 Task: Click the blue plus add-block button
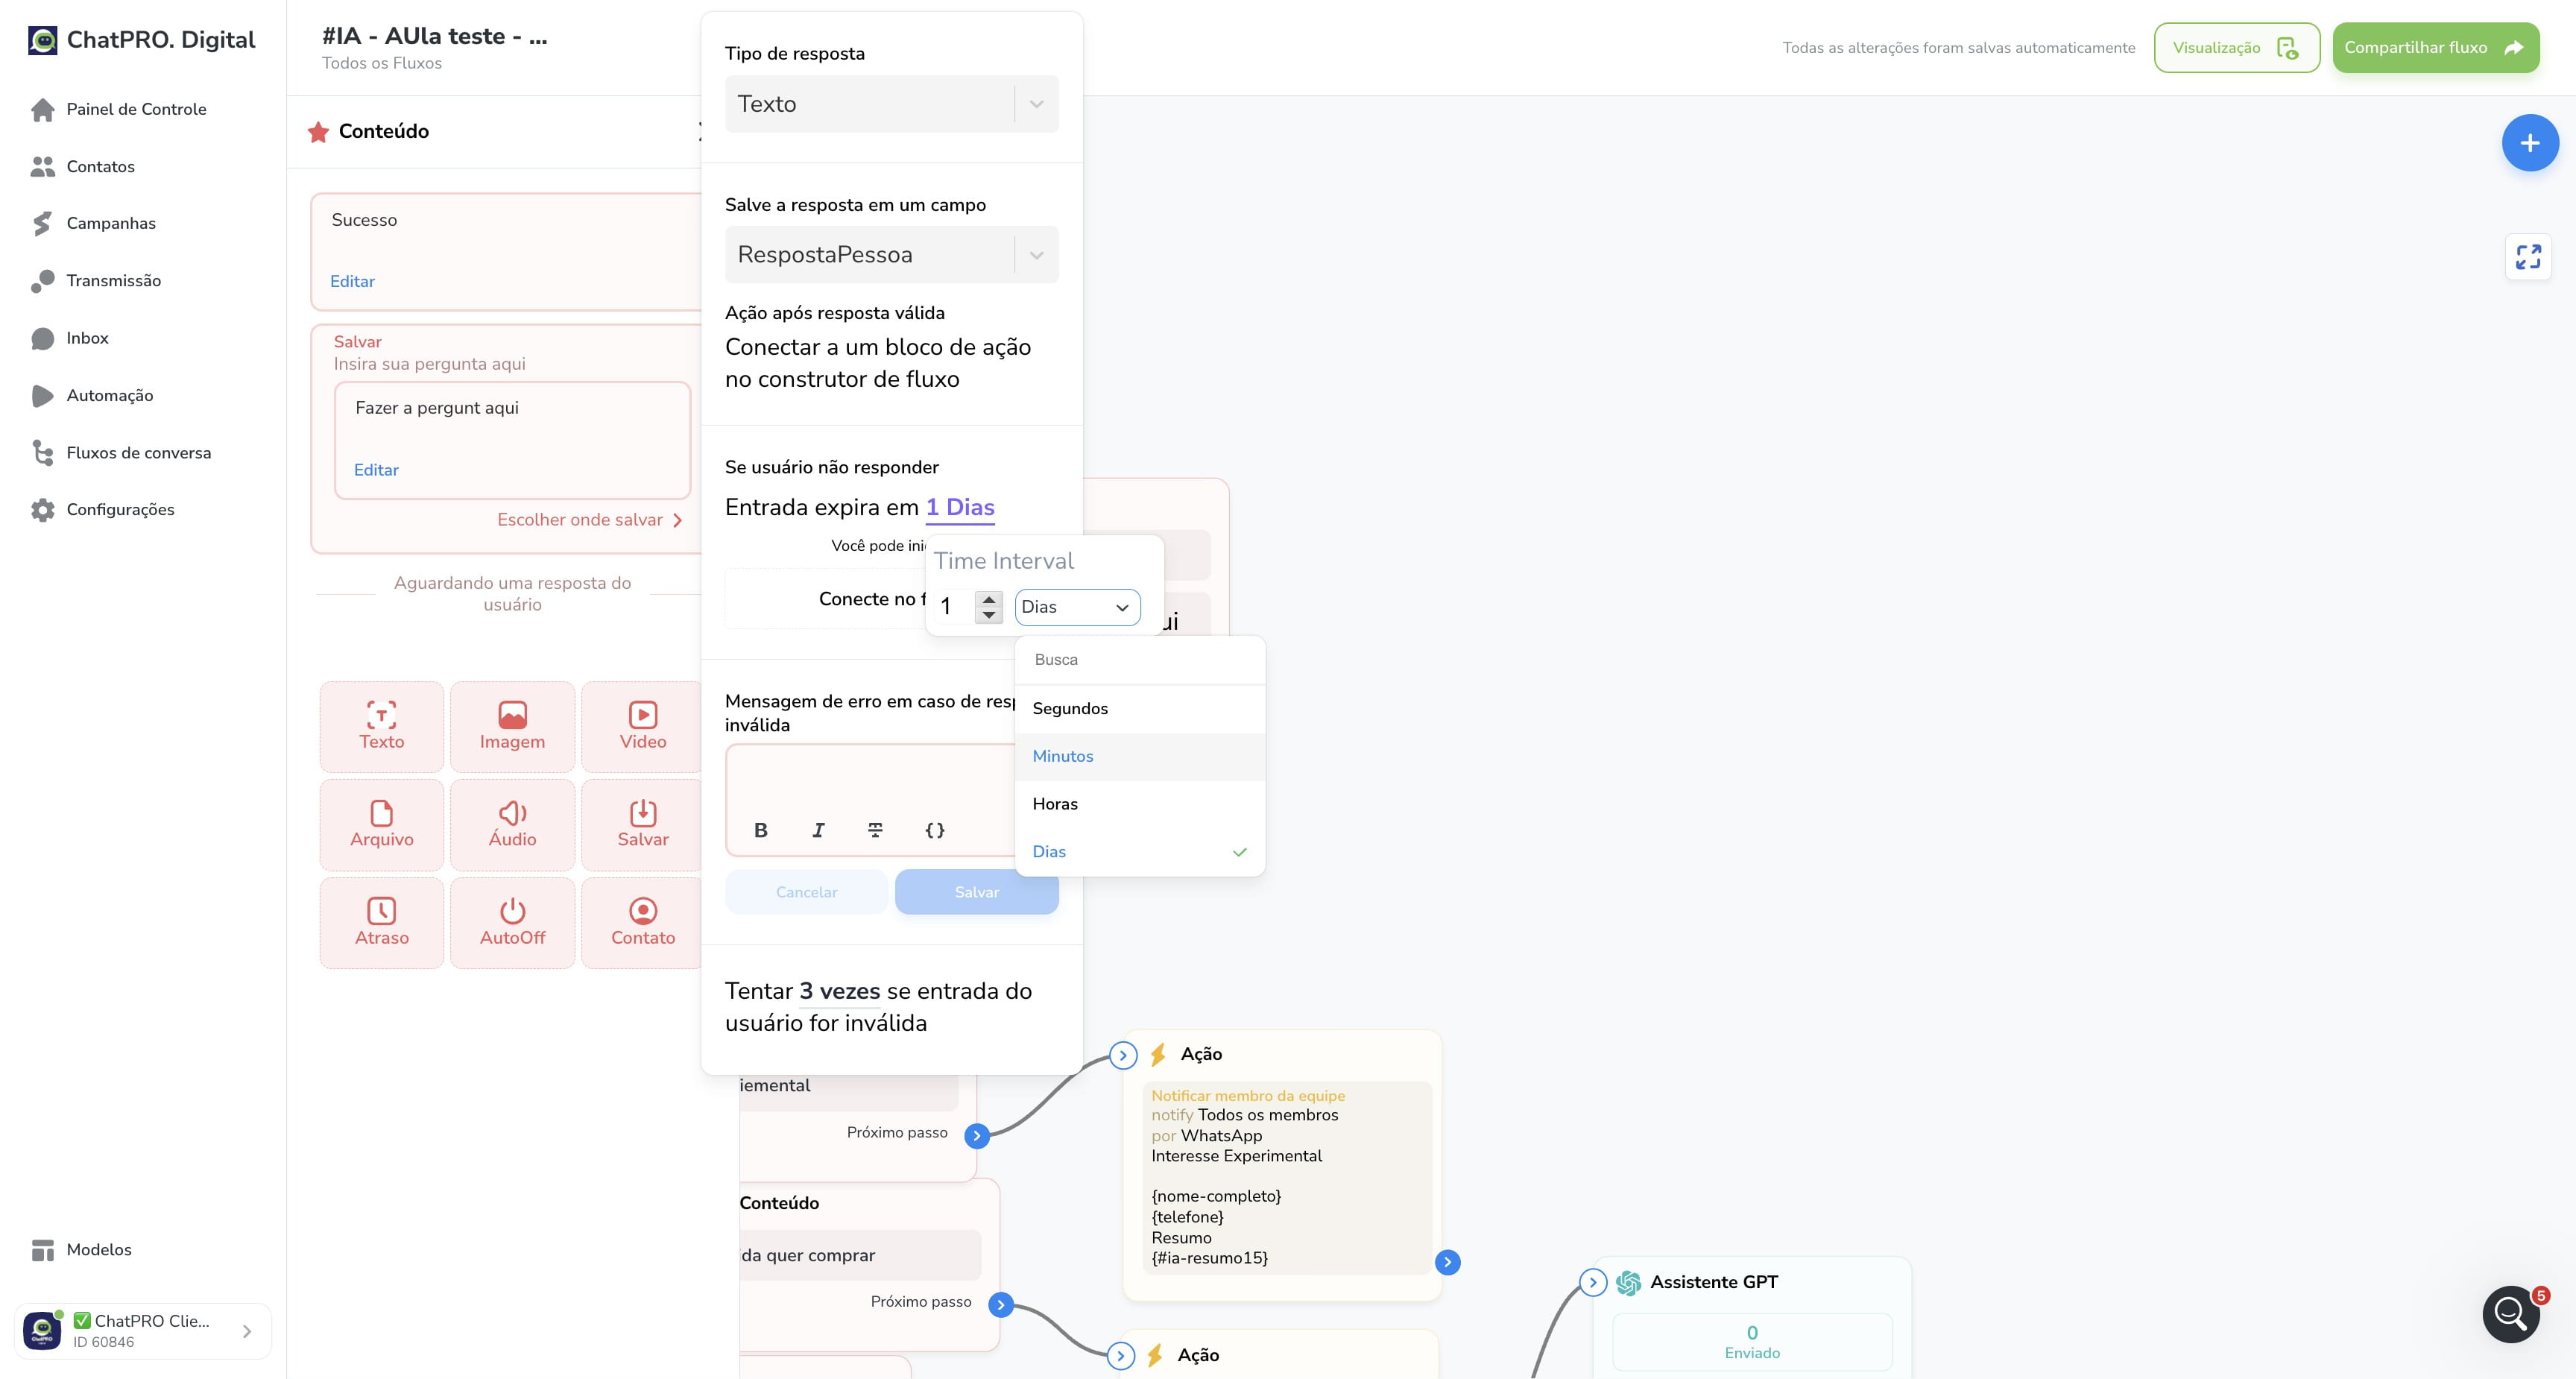tap(2530, 143)
